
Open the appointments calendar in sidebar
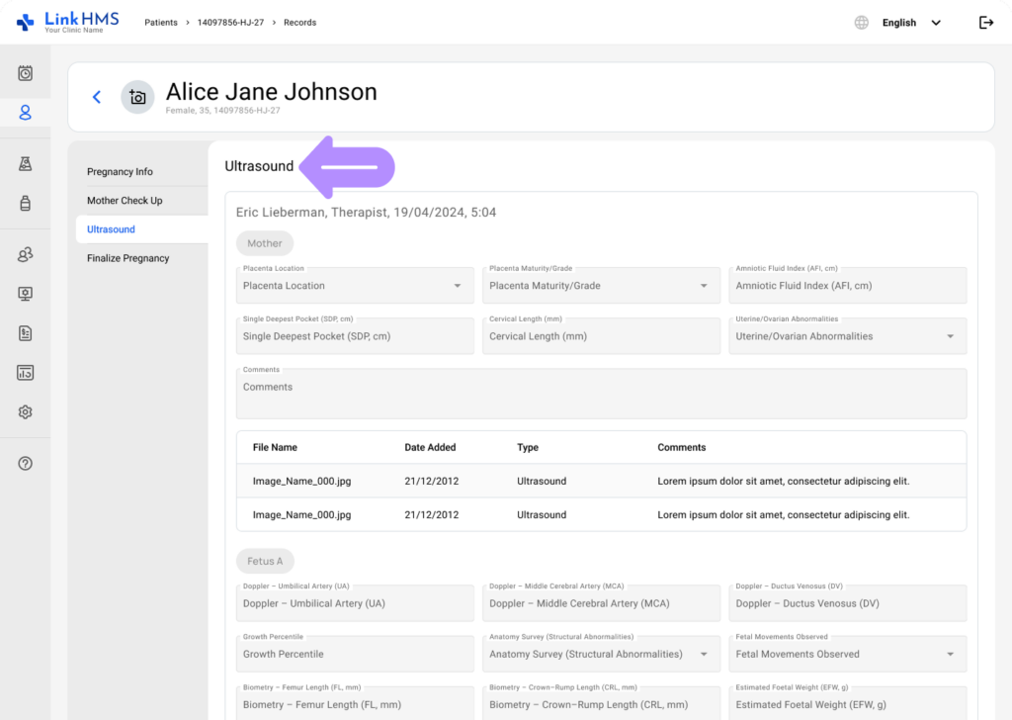(26, 73)
